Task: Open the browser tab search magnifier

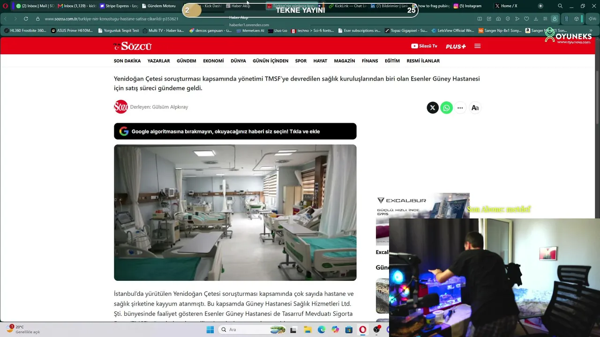Action: click(560, 6)
